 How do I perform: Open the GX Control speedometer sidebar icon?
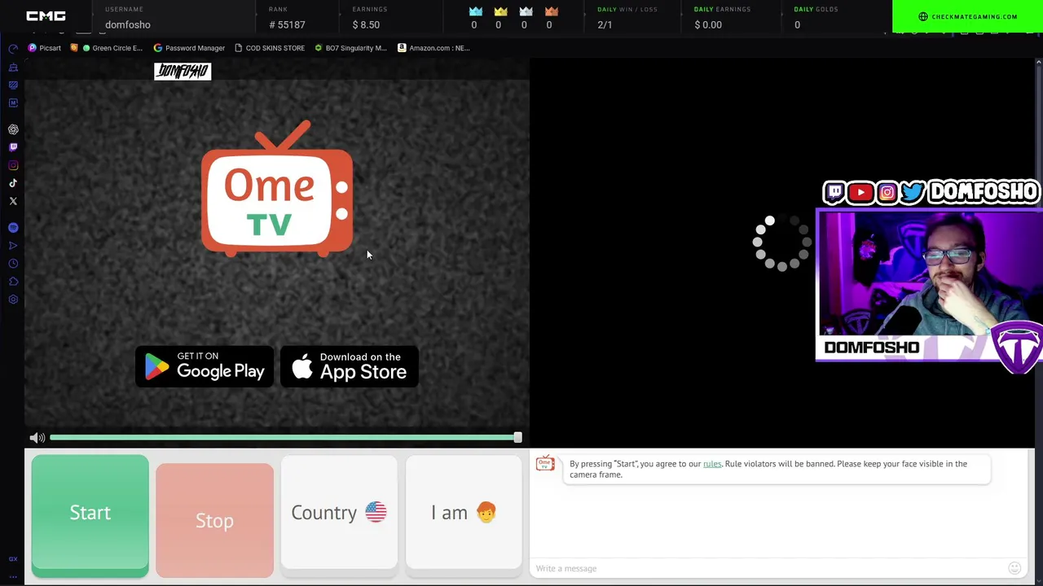click(x=13, y=49)
